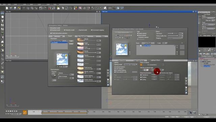Switch to Color & Density tab
The width and height of the screenshot is (216, 122).
[122, 60]
